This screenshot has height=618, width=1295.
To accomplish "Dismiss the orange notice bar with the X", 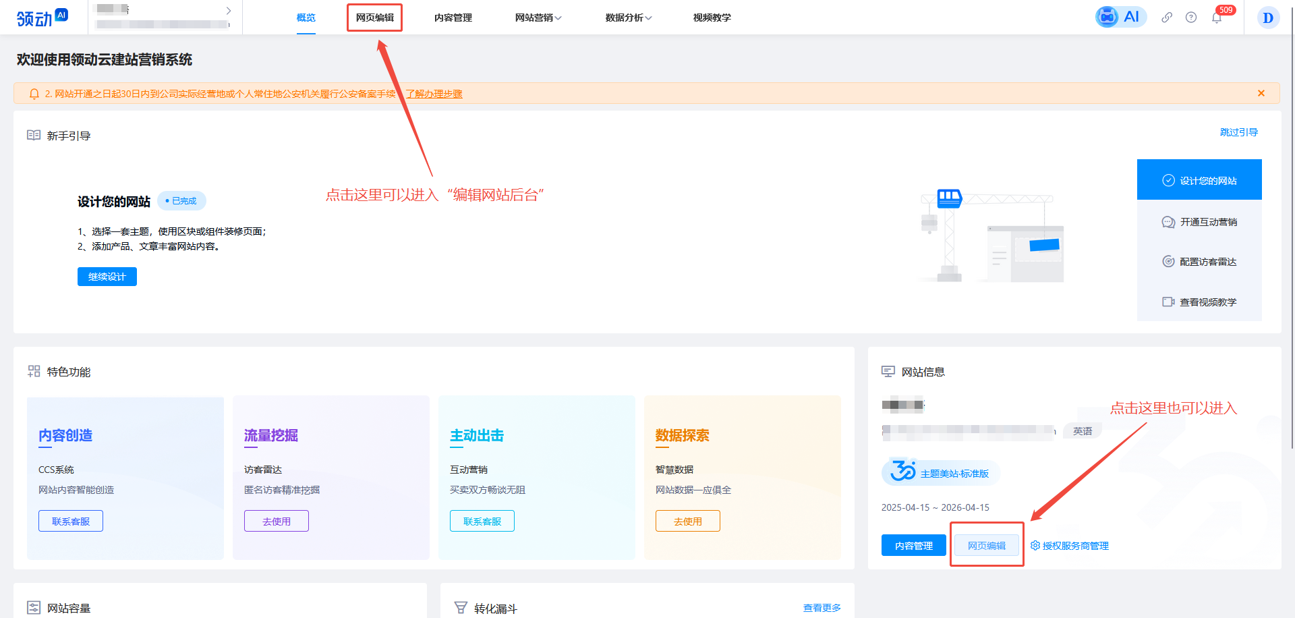I will tap(1261, 93).
